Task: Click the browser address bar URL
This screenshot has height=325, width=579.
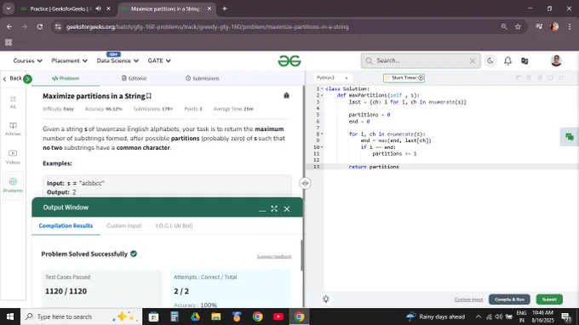Action: coord(207,27)
